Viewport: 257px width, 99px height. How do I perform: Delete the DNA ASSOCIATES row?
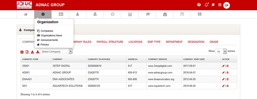[x=228, y=79]
